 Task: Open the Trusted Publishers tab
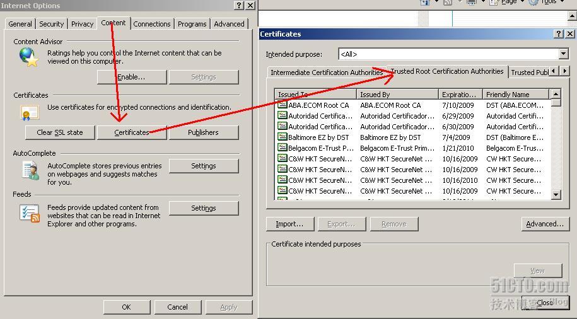[529, 72]
